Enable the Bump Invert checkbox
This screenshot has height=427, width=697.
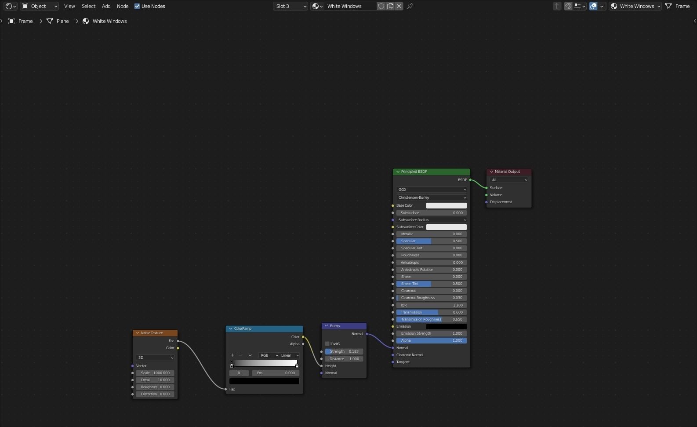(x=327, y=343)
